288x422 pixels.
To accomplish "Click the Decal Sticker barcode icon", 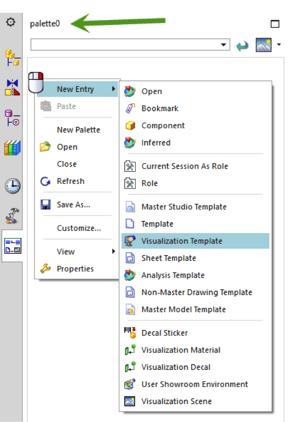I will click(x=130, y=333).
